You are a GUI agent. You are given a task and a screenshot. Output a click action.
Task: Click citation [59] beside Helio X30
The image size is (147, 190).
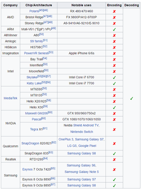pos(45,106)
